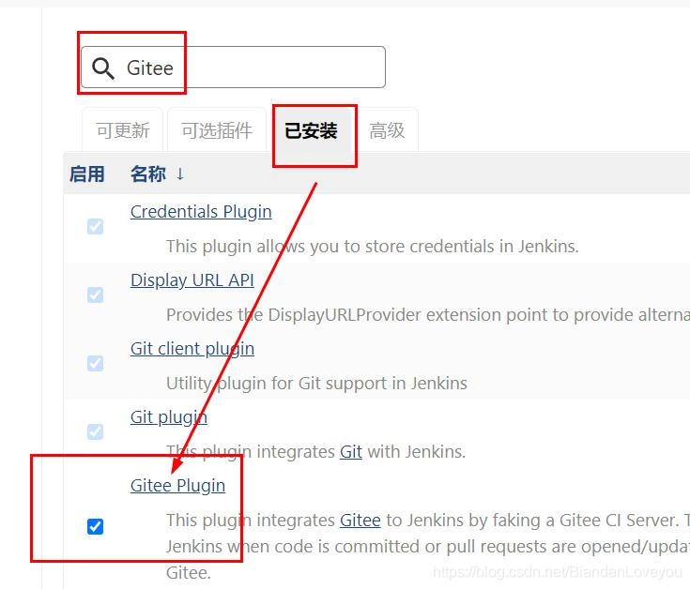Image resolution: width=690 pixels, height=589 pixels.
Task: Uncheck the Gitee Plugin checkbox
Action: [x=95, y=526]
